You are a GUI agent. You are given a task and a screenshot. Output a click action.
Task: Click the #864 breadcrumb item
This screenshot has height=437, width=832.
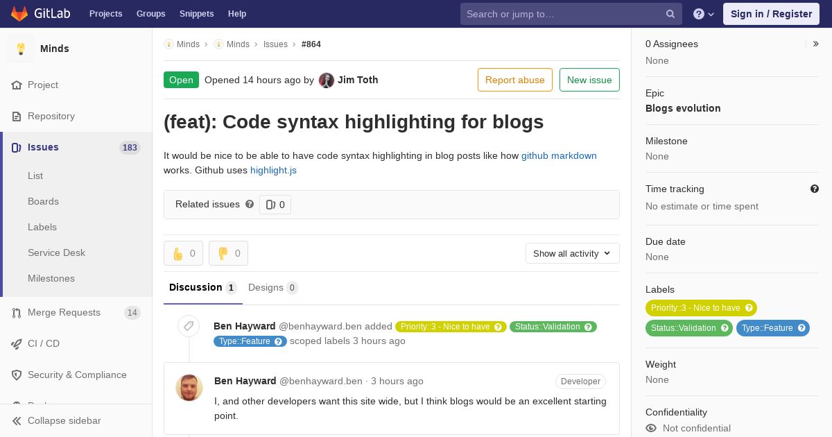coord(311,44)
